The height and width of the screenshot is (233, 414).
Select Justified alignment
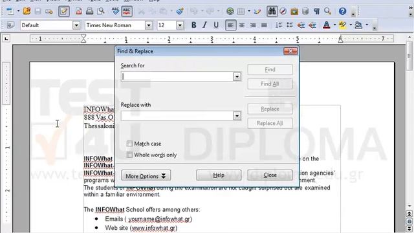264,25
